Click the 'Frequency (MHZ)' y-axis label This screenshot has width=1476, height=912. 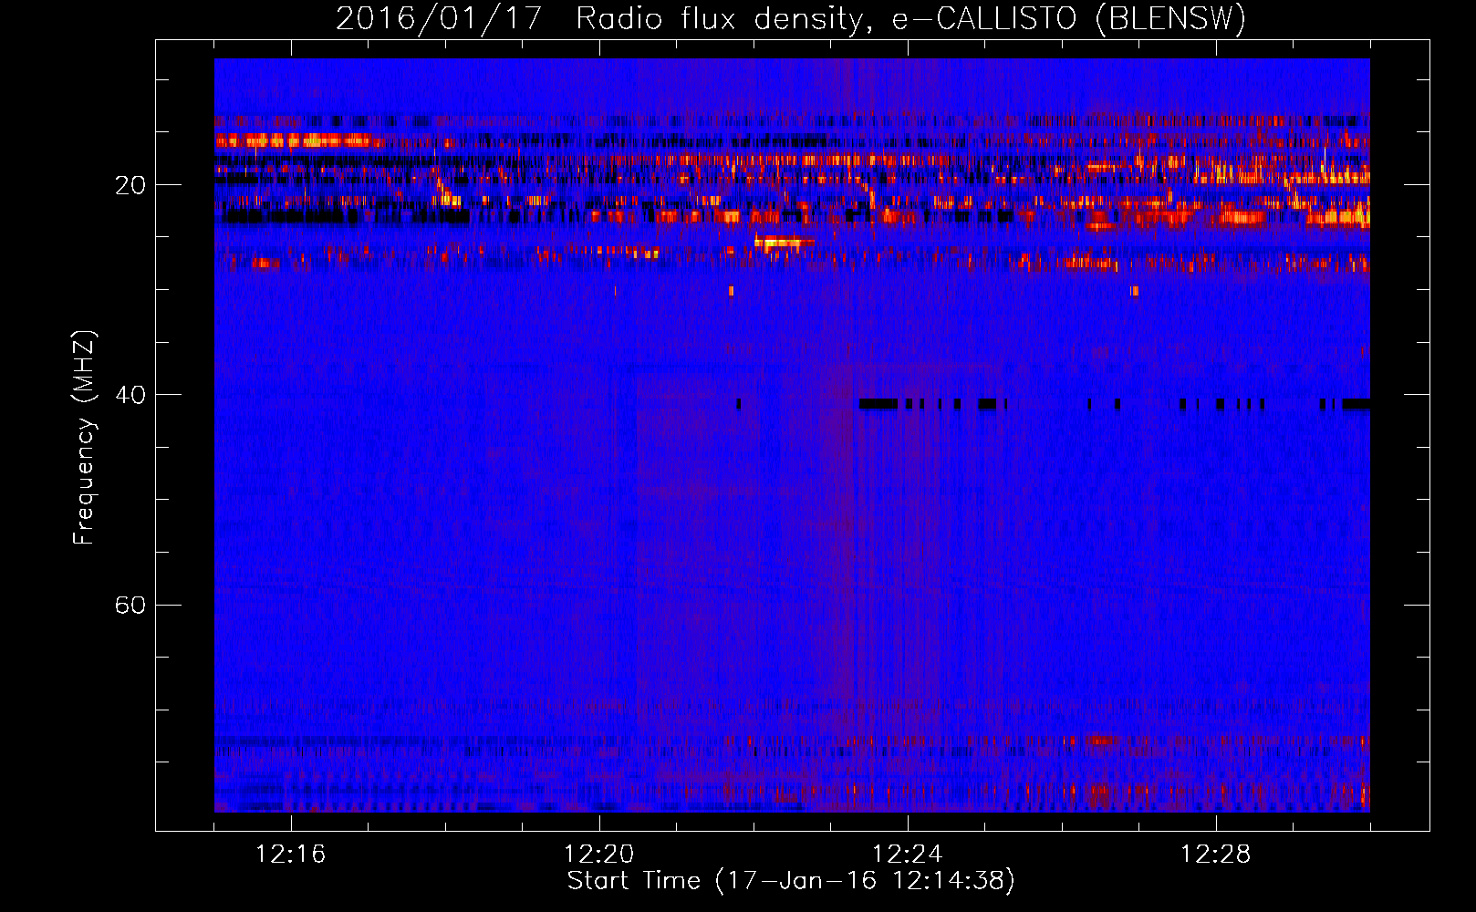[x=83, y=438]
